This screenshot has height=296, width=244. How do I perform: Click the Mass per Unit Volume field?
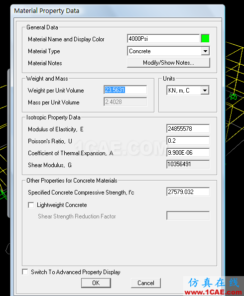click(x=125, y=102)
